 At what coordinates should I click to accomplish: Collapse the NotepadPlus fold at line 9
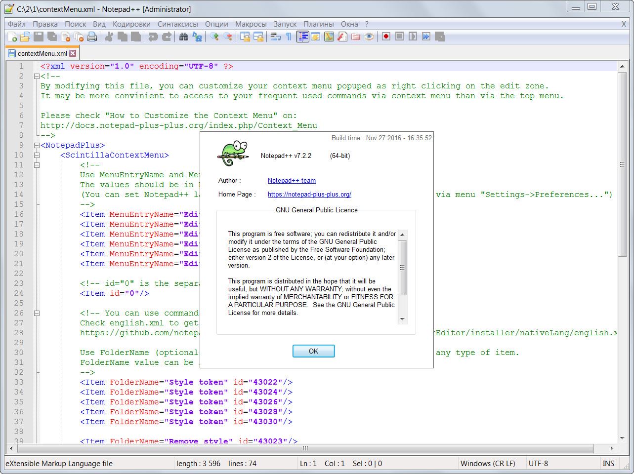tap(37, 145)
